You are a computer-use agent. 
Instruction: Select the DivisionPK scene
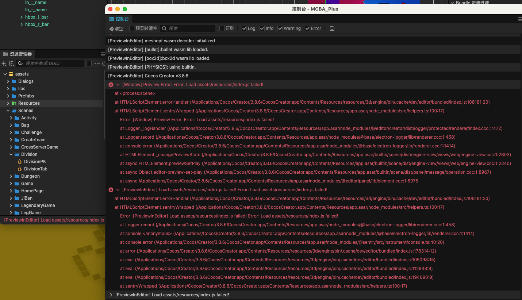click(35, 162)
